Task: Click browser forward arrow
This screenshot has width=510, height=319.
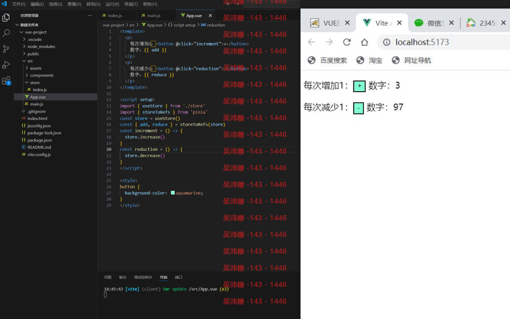Action: click(329, 42)
